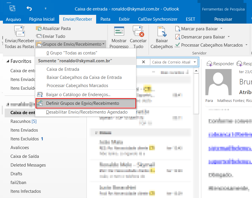Click Enviar Tudo in the ribbon
This screenshot has width=252, height=198.
coord(39,36)
